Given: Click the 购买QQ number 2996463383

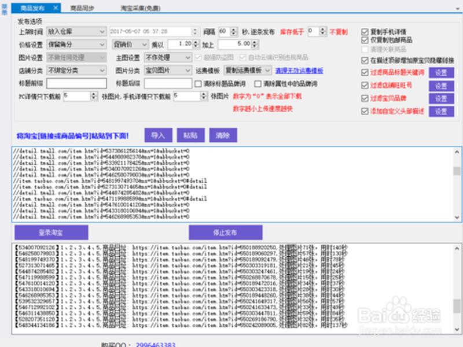Looking at the screenshot, I should point(156,345).
